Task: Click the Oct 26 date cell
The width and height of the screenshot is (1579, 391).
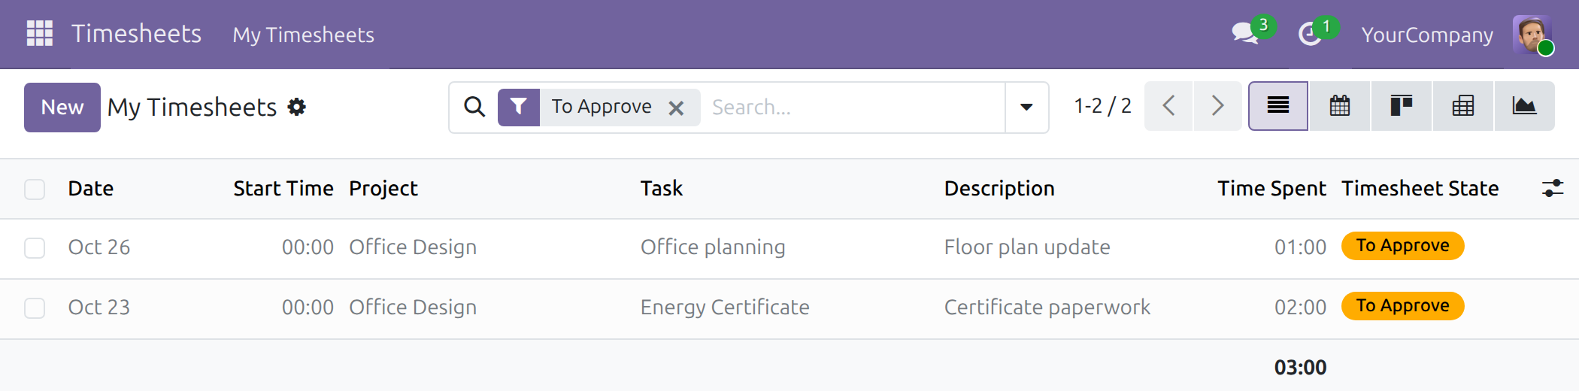Action: (x=98, y=247)
